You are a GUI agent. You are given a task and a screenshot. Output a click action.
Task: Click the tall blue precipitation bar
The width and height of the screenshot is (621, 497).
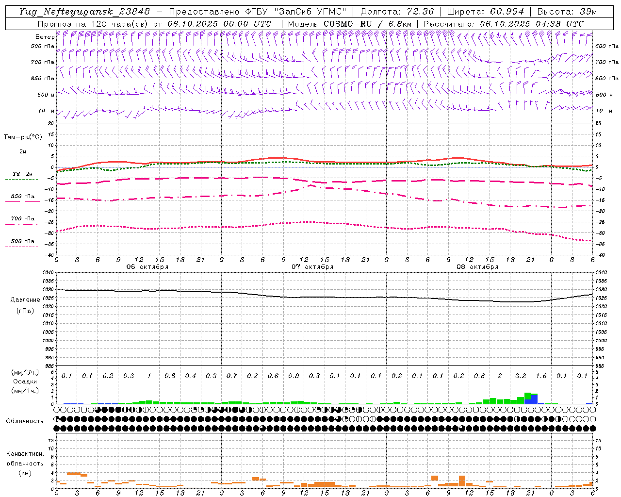[534, 399]
